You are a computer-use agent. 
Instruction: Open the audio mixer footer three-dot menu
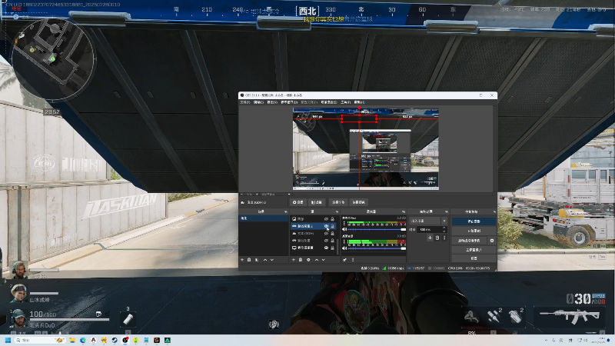(353, 260)
